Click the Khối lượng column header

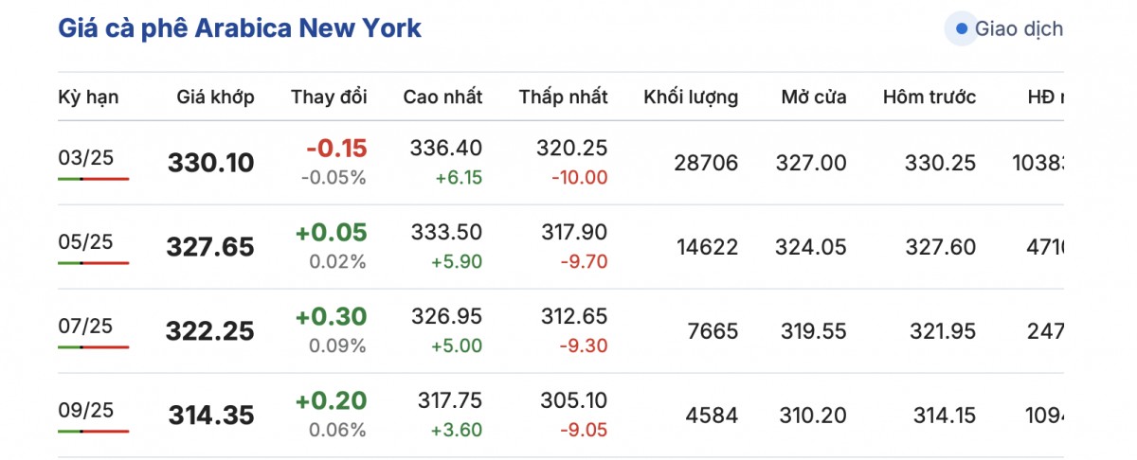coord(691,97)
